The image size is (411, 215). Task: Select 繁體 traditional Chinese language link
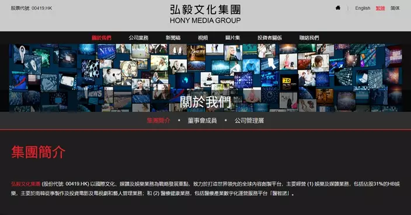380,8
